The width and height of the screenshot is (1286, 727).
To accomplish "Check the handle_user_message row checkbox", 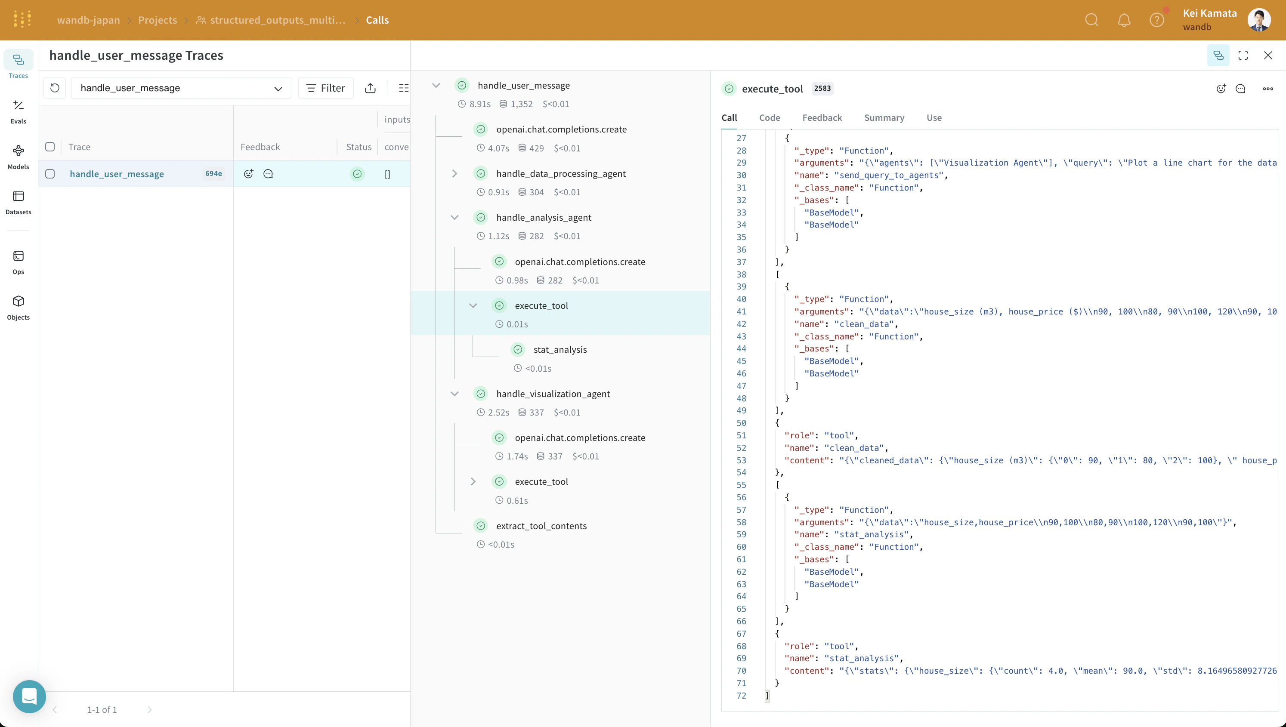I will click(x=50, y=174).
